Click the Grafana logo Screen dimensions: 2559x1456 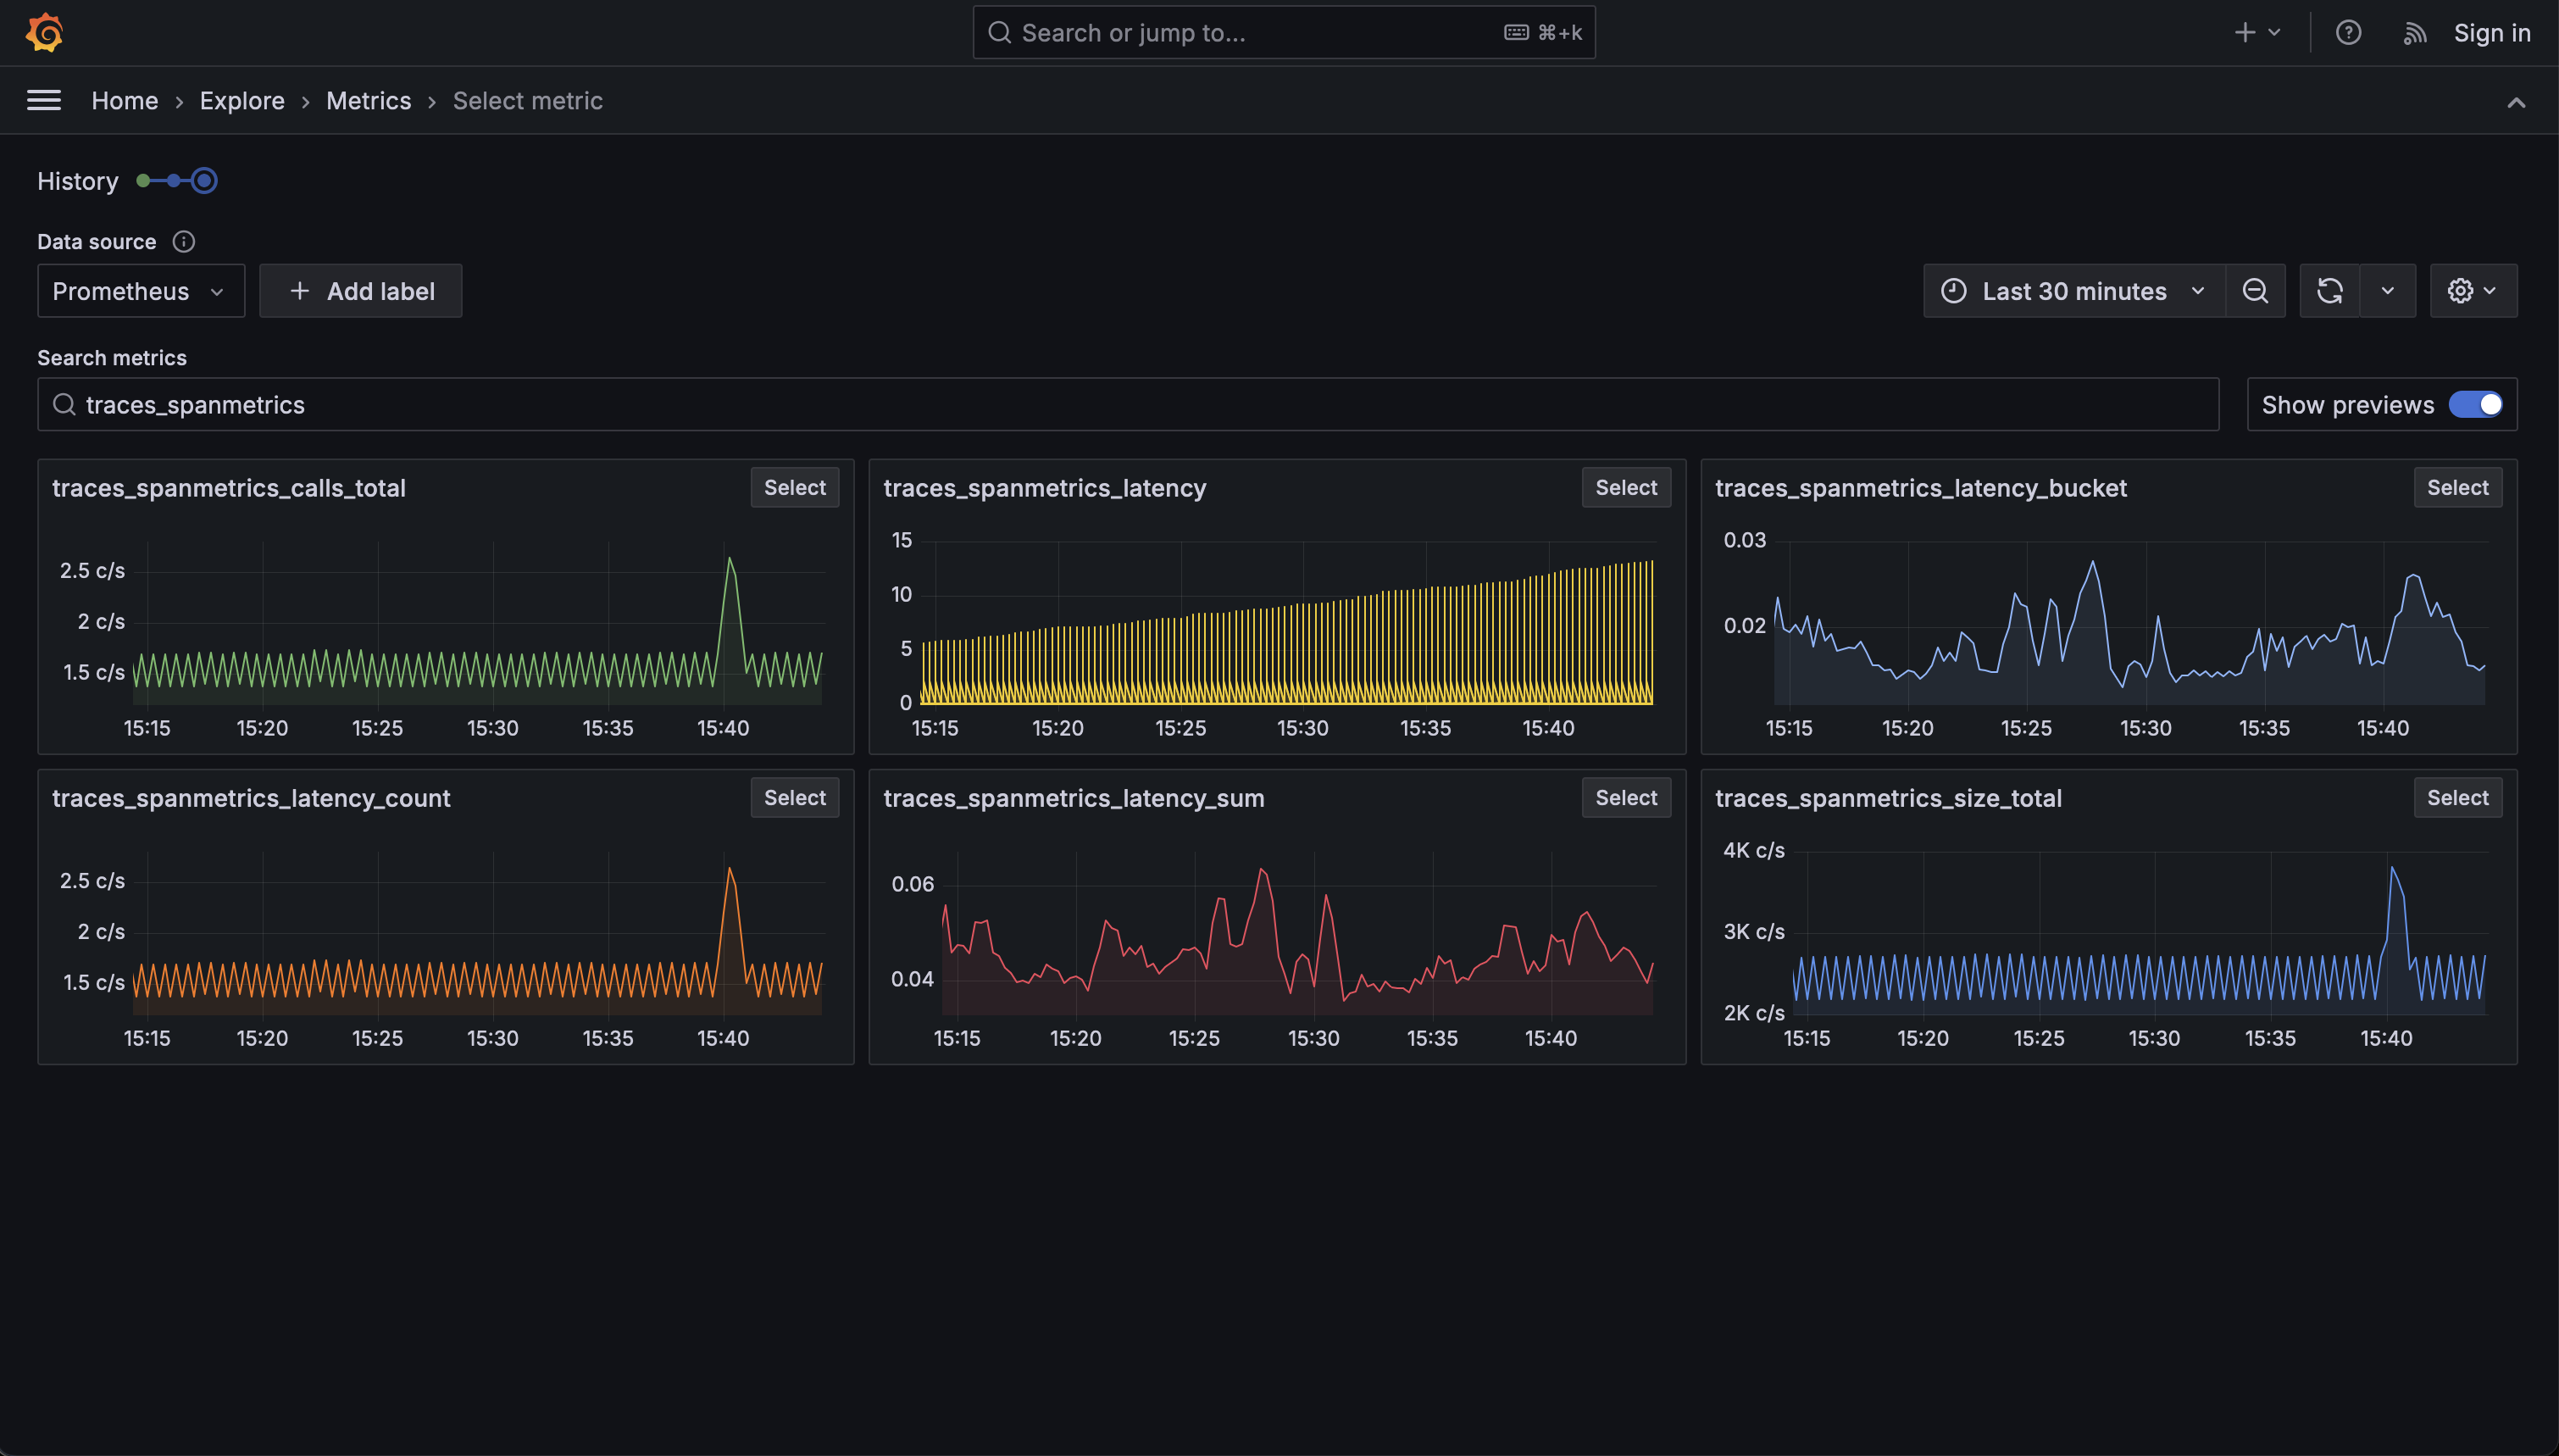coord(44,31)
